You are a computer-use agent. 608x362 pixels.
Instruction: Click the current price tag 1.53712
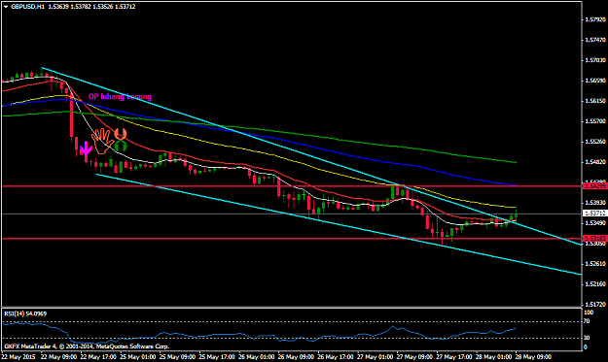click(x=594, y=214)
